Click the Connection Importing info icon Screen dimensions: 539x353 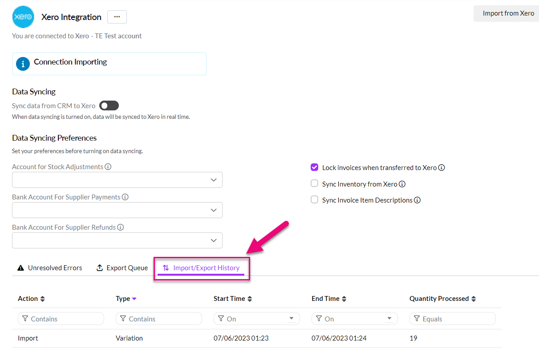[x=23, y=64]
